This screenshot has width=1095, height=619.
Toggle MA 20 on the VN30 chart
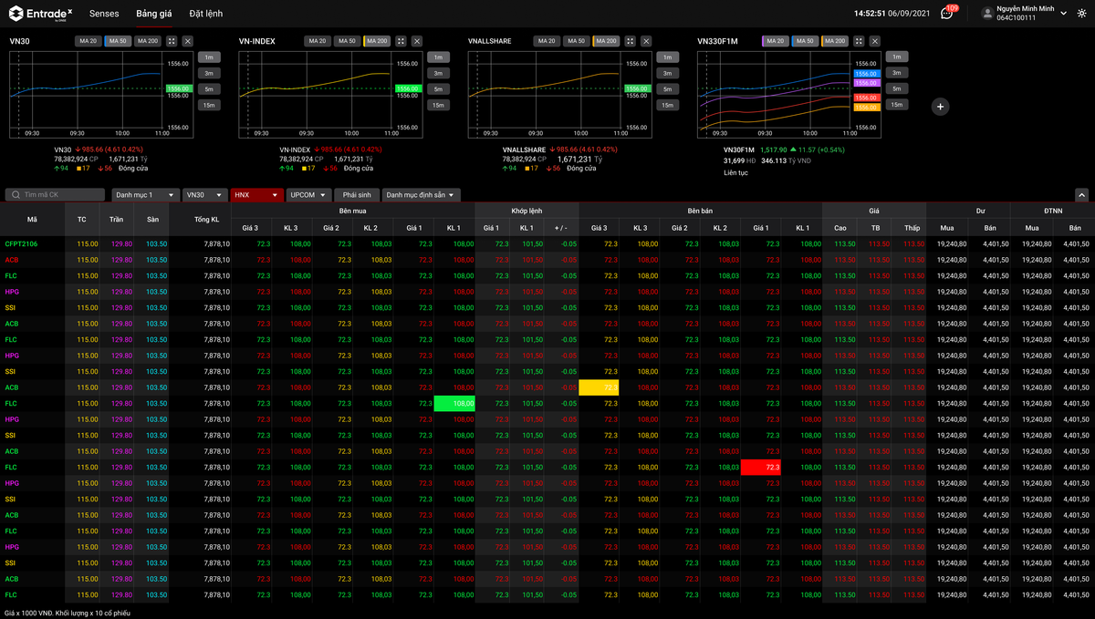coord(88,41)
